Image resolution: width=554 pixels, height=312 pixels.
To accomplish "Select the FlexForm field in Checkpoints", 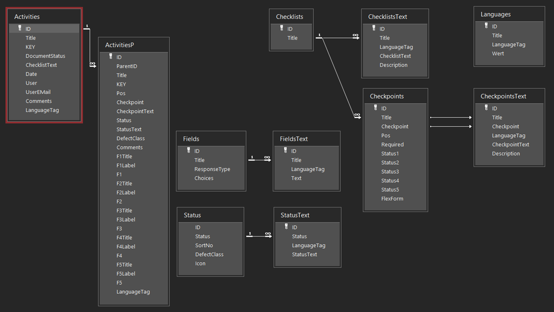I will tap(392, 198).
